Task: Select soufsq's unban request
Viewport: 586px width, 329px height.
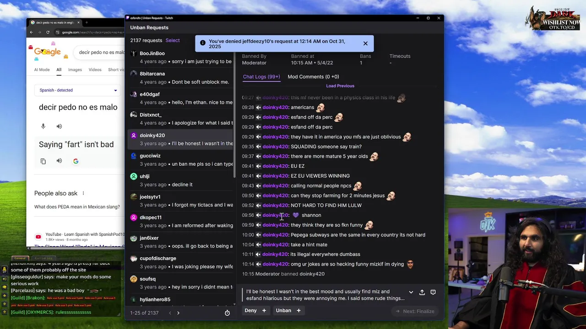Action: [181, 283]
